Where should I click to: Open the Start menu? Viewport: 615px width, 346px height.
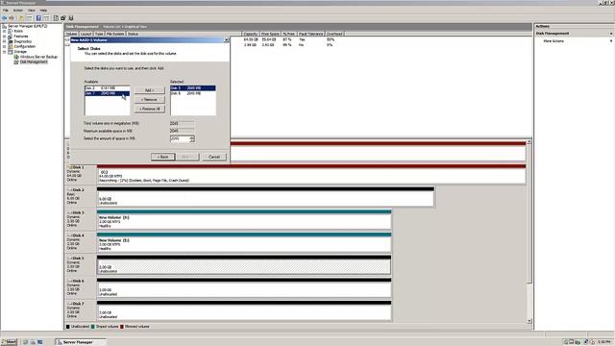(x=9, y=342)
